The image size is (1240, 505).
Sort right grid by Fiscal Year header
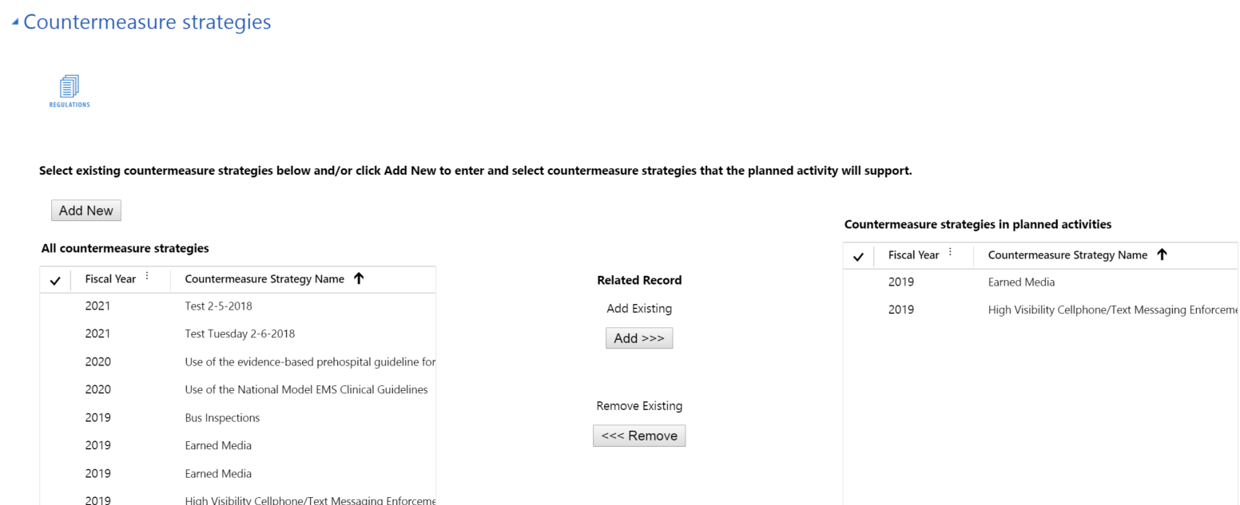click(x=913, y=255)
